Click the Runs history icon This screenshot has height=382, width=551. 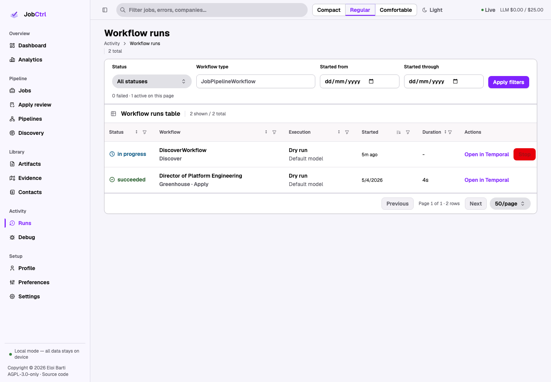(12, 223)
